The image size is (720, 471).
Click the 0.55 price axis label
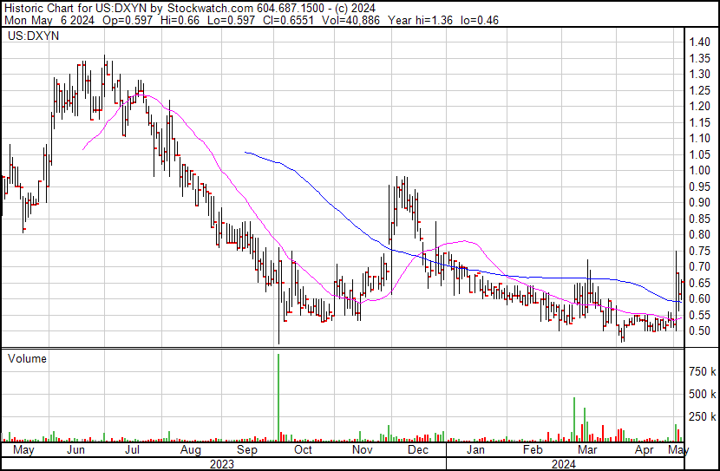pyautogui.click(x=700, y=316)
